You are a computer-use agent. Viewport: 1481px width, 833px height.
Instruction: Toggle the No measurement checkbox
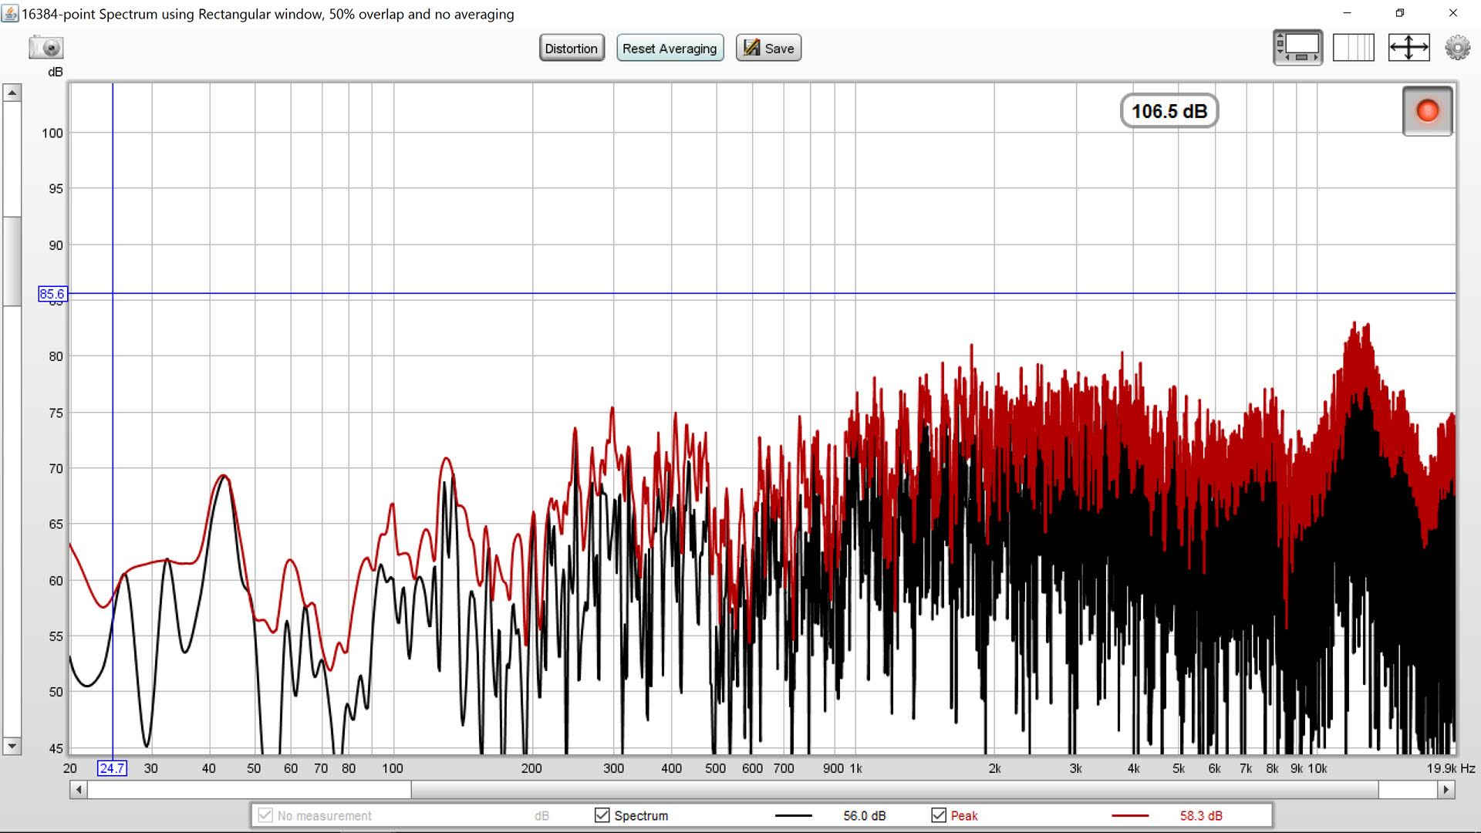[x=265, y=815]
